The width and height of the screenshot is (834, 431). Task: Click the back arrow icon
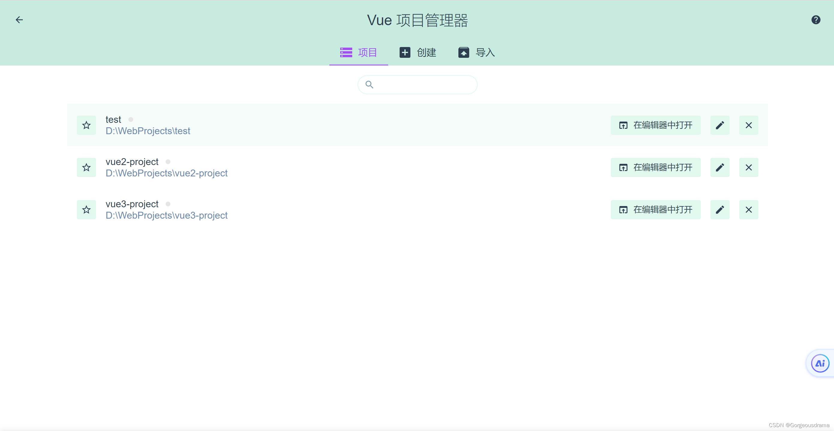19,20
